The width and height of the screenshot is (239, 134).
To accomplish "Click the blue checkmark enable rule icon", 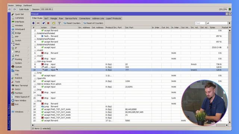I will coord(43,23).
